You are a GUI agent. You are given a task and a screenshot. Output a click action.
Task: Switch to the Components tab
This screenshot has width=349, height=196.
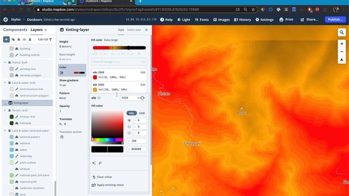tap(15, 29)
